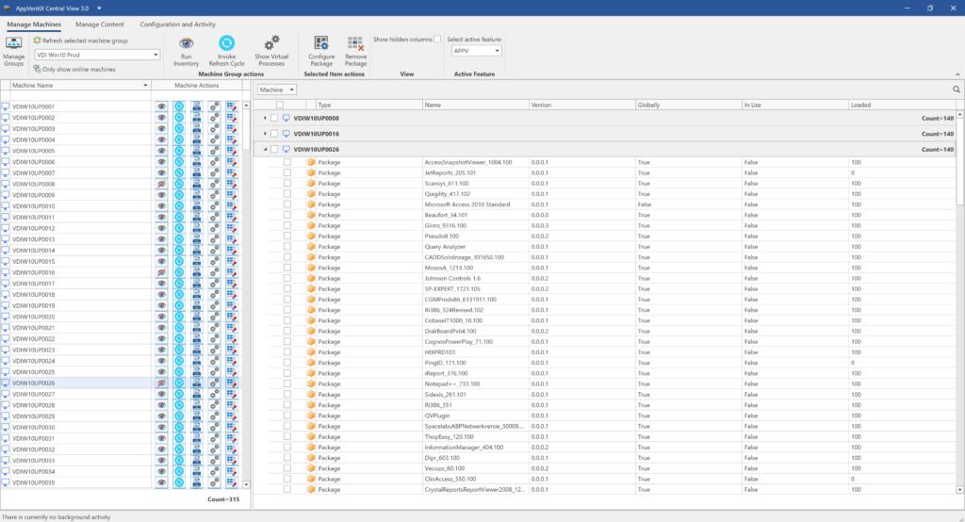The width and height of the screenshot is (965, 522).
Task: Click the Remove Package icon
Action: [x=355, y=44]
